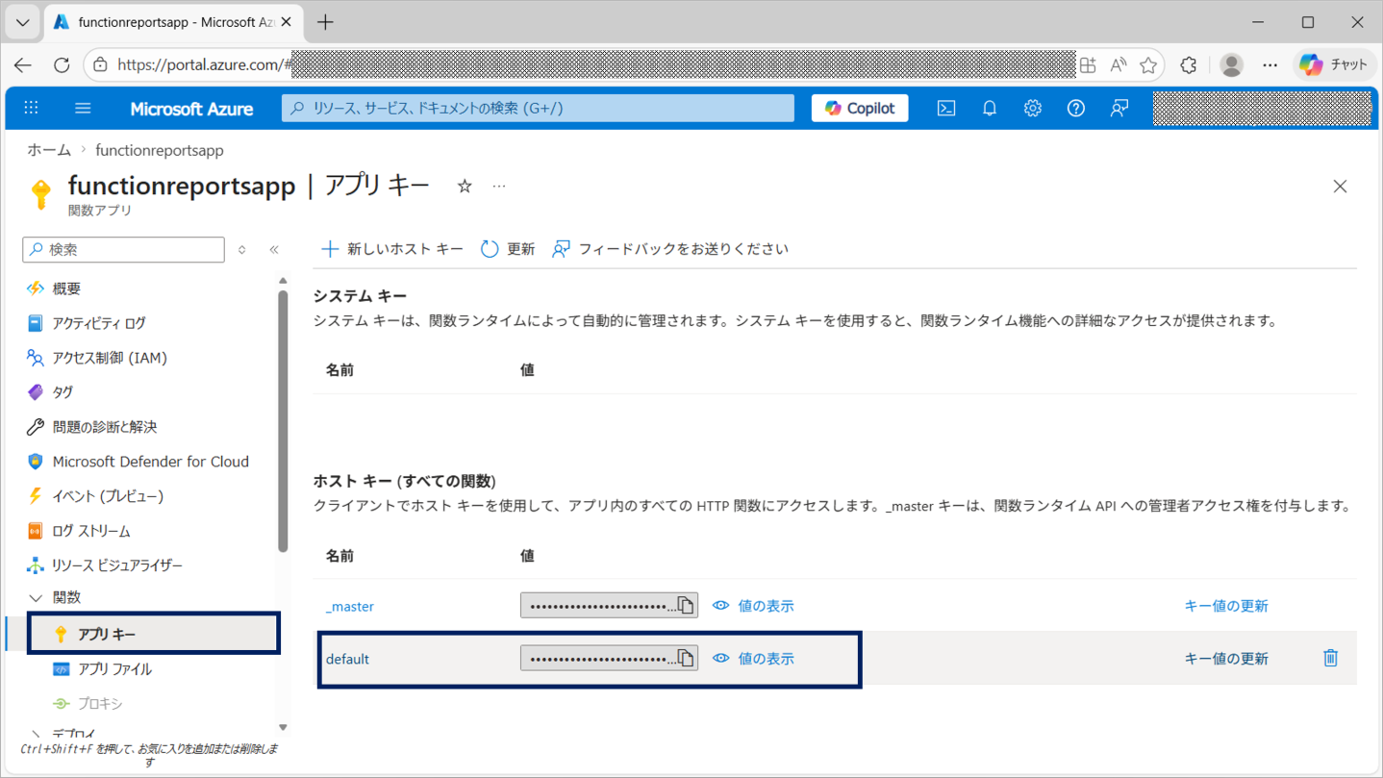Open the tab list dropdown
Image resolution: width=1383 pixels, height=778 pixels.
pos(22,21)
